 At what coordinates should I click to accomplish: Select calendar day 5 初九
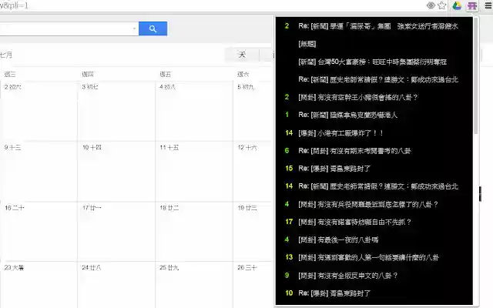(x=246, y=87)
